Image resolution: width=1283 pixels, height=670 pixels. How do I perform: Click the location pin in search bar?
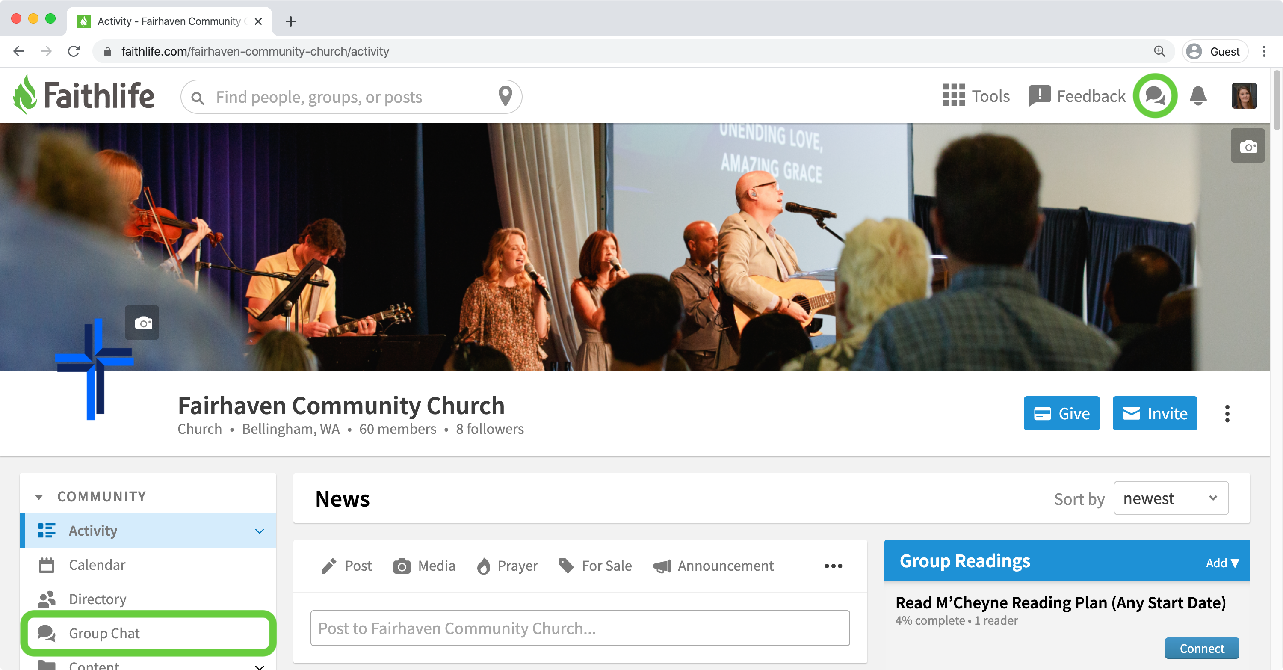(505, 96)
